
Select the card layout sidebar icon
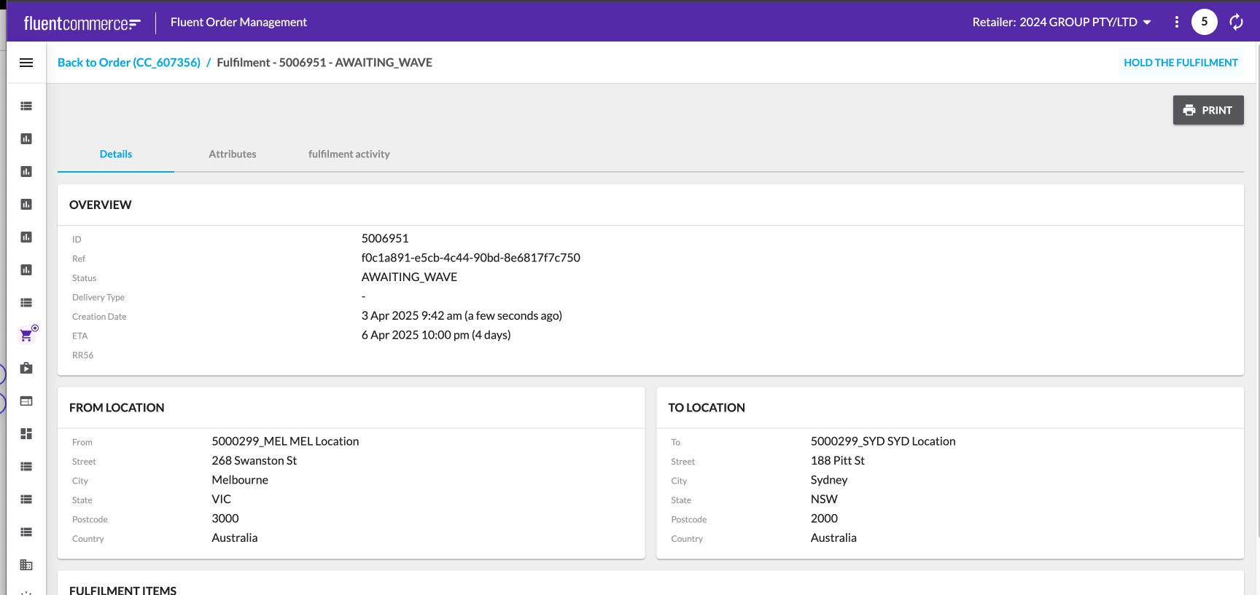pos(26,401)
